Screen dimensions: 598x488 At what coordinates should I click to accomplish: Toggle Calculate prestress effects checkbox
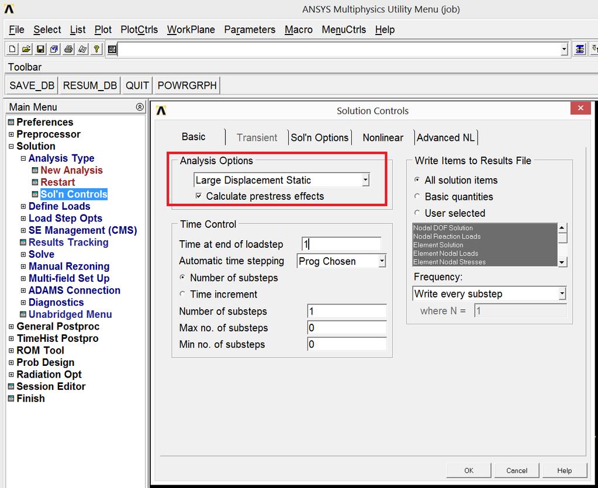198,196
